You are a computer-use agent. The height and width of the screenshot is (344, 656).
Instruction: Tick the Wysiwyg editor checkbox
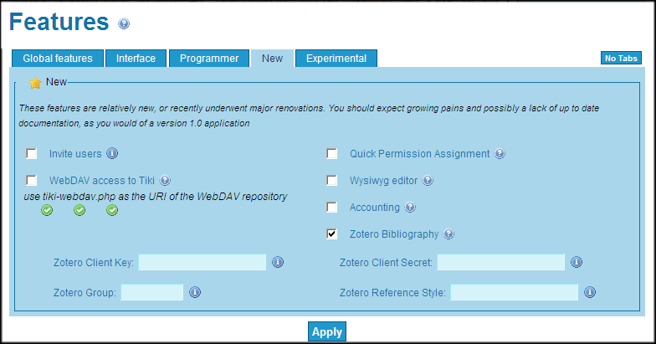click(331, 181)
